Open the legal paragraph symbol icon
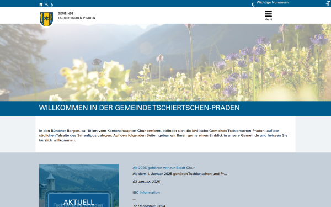The height and width of the screenshot is (207, 331). [52, 4]
